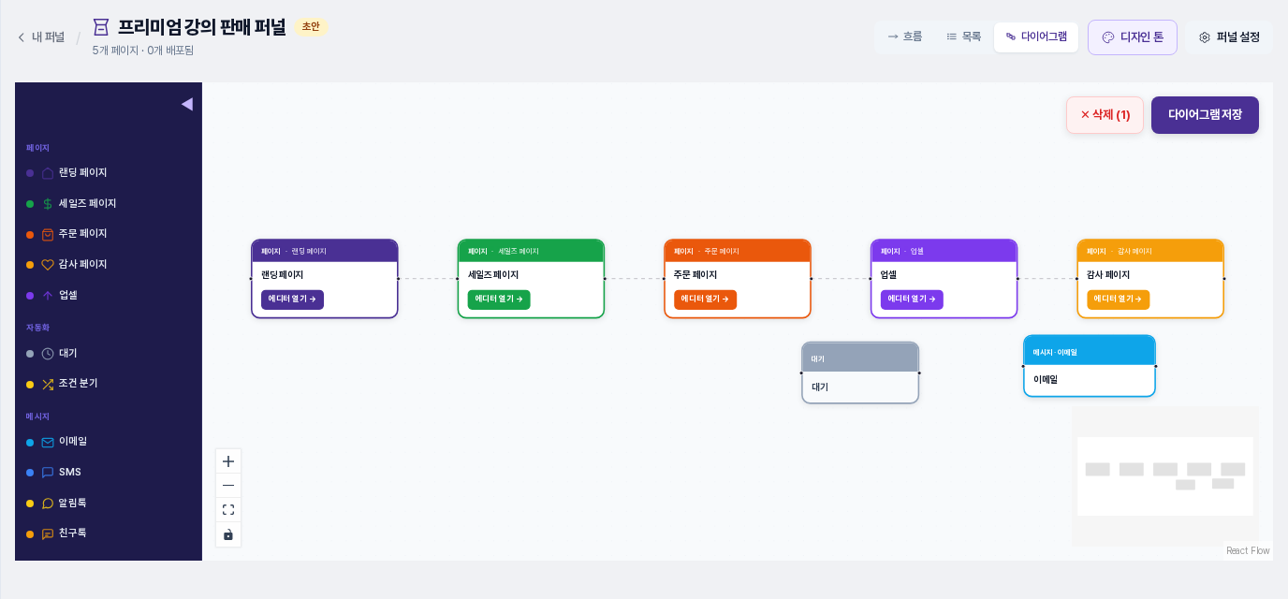
Task: Collapse the sidebar with the triangle arrow
Action: pyautogui.click(x=187, y=104)
